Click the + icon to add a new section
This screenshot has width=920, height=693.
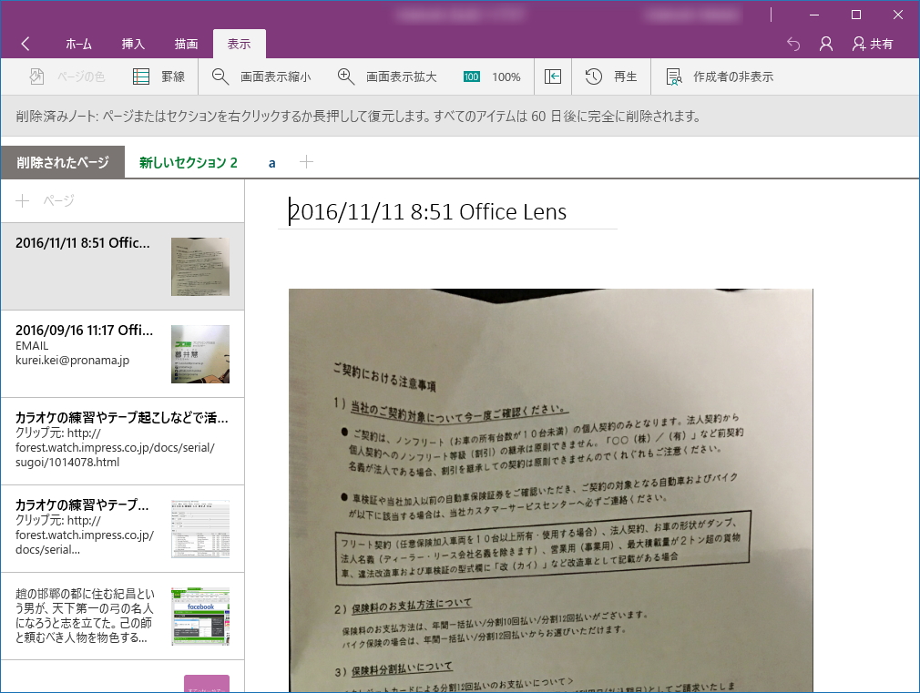point(307,161)
